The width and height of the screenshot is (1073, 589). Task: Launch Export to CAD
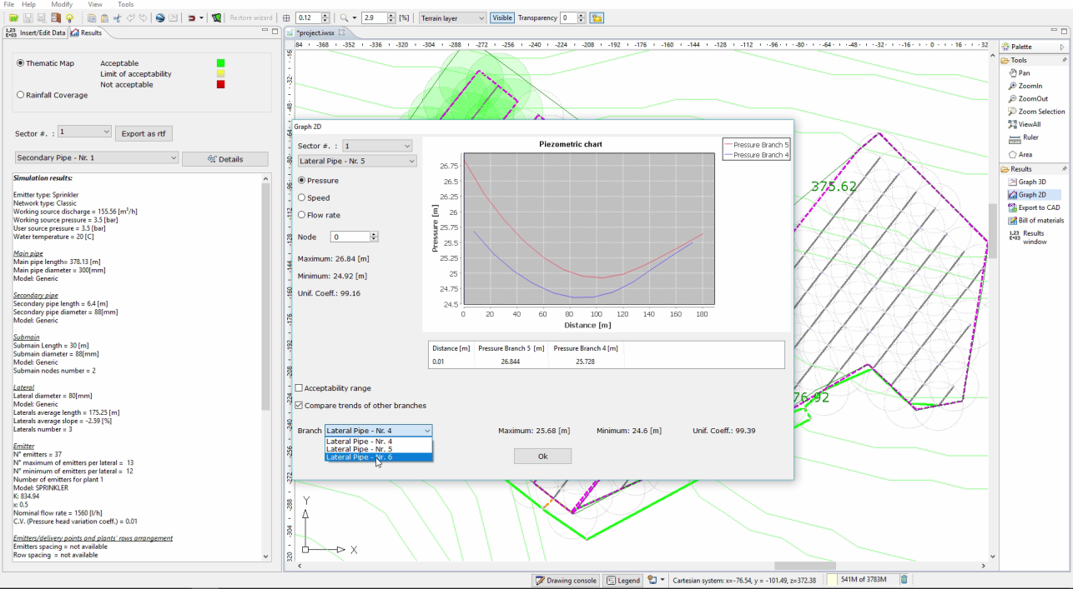[1038, 207]
